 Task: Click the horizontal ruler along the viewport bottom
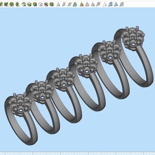77,153
